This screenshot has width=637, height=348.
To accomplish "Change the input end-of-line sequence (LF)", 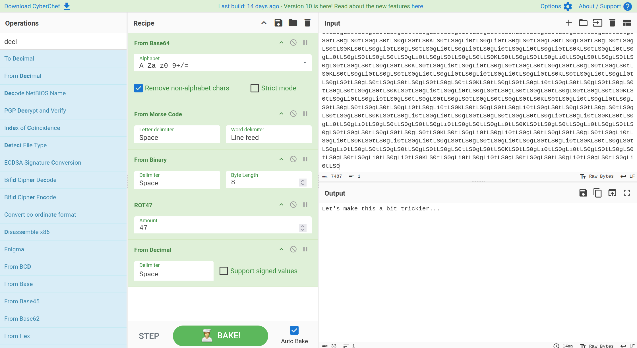I will [x=628, y=176].
